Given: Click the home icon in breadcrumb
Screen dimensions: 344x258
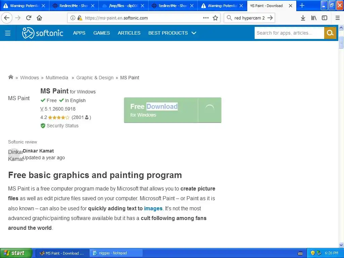Looking at the screenshot, I should (x=10, y=77).
